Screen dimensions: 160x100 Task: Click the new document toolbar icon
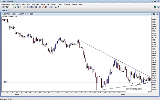tap(3, 7)
